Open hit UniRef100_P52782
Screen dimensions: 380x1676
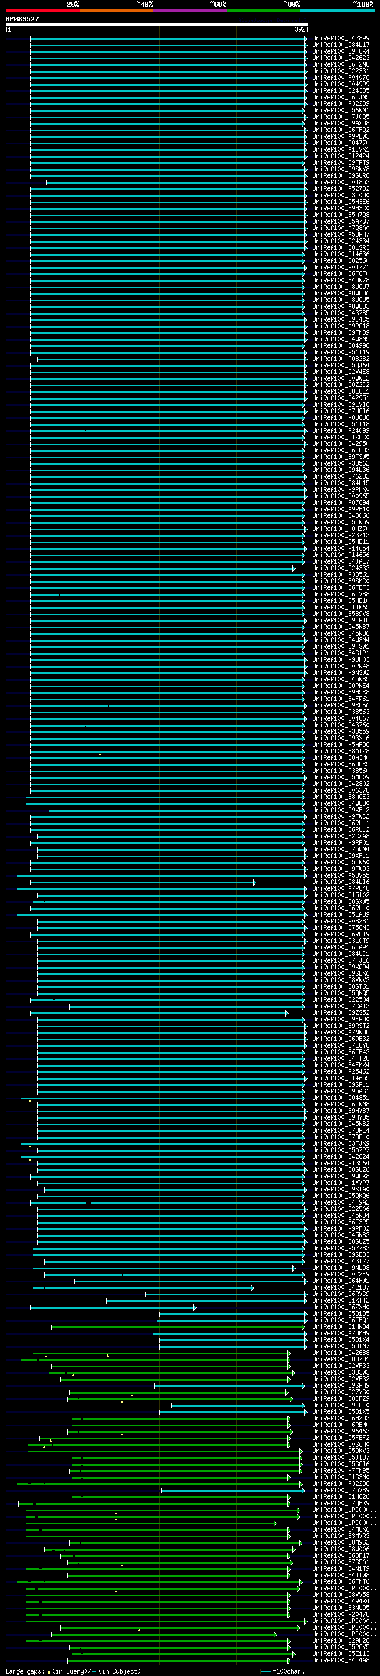tap(340, 188)
